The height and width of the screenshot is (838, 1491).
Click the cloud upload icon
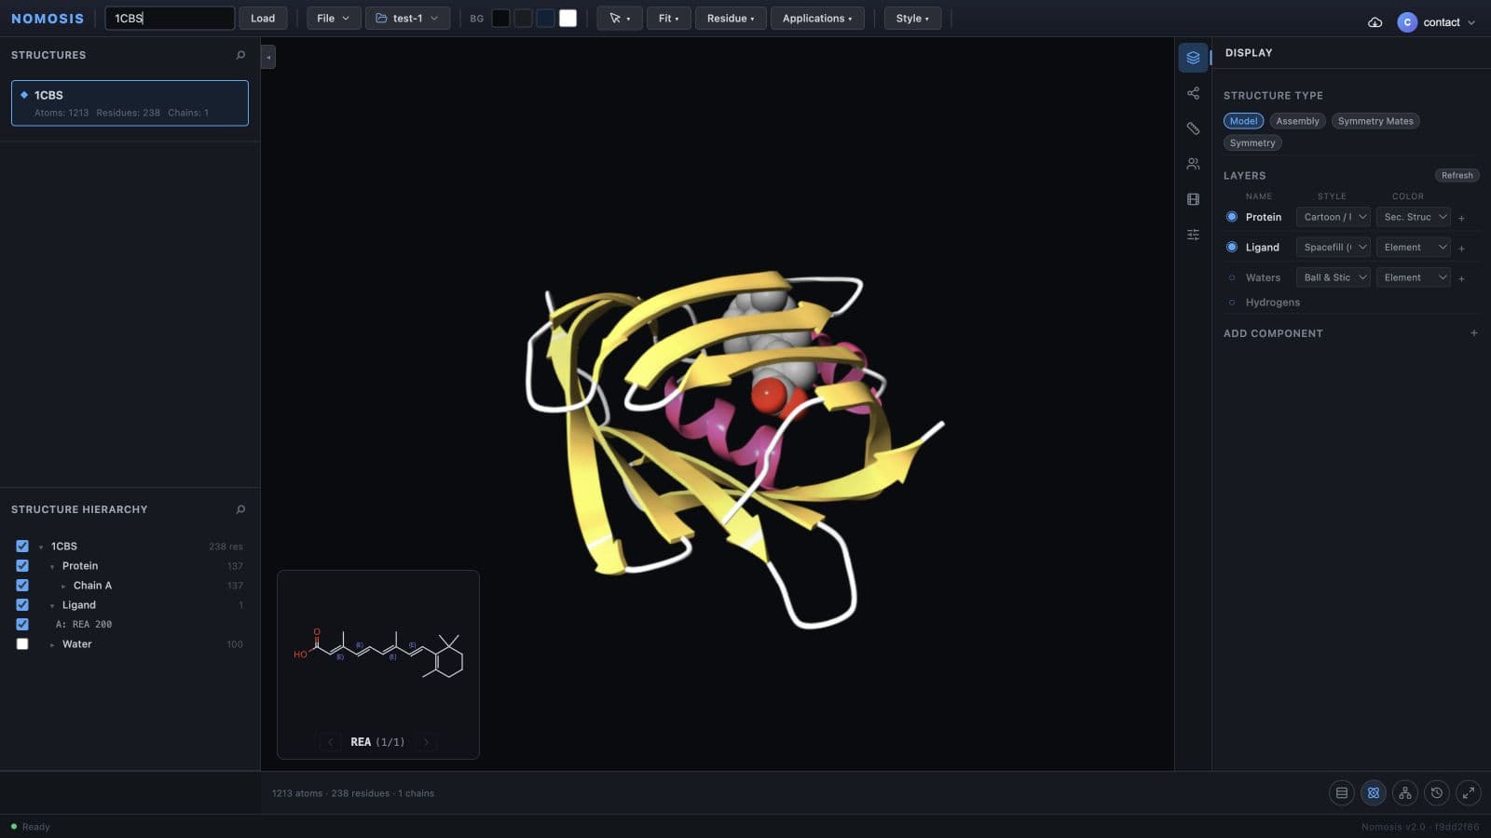tap(1375, 22)
